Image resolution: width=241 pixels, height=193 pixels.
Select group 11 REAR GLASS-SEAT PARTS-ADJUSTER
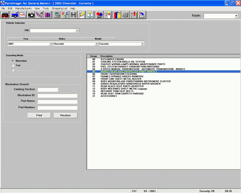point(164,86)
